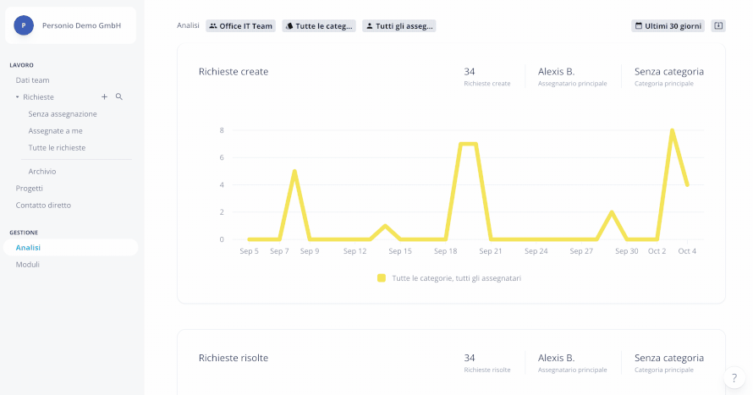Open the Office IT Team filter dropdown
This screenshot has width=753, height=395.
click(240, 26)
